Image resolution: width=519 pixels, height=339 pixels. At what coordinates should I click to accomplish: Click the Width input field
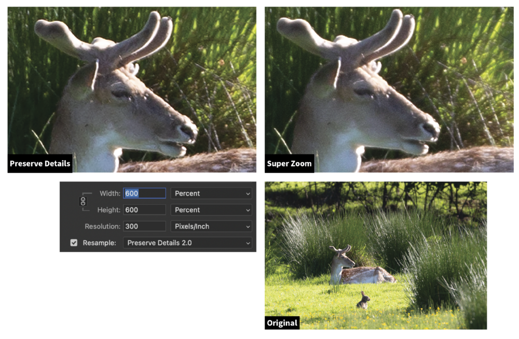[145, 193]
